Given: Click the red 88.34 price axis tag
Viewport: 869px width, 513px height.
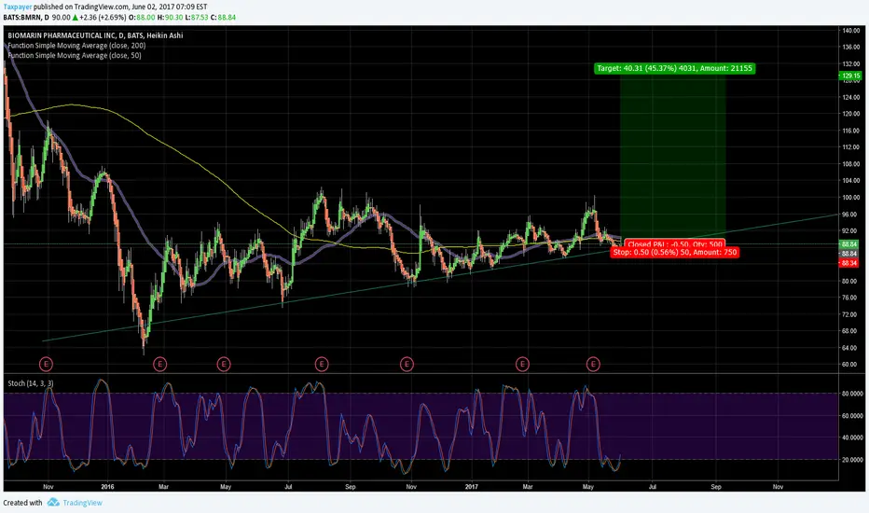Looking at the screenshot, I should (849, 263).
